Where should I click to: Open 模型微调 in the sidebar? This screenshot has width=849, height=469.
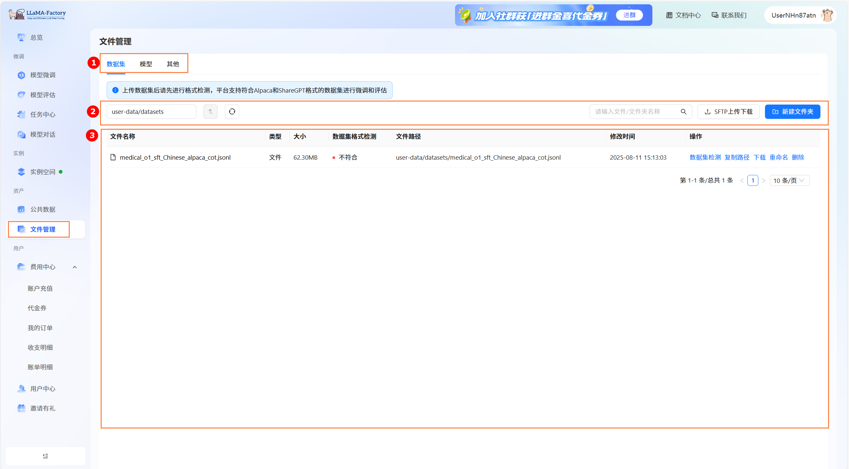click(43, 75)
